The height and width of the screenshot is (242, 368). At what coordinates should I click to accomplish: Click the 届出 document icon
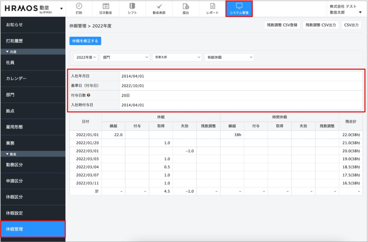185,6
